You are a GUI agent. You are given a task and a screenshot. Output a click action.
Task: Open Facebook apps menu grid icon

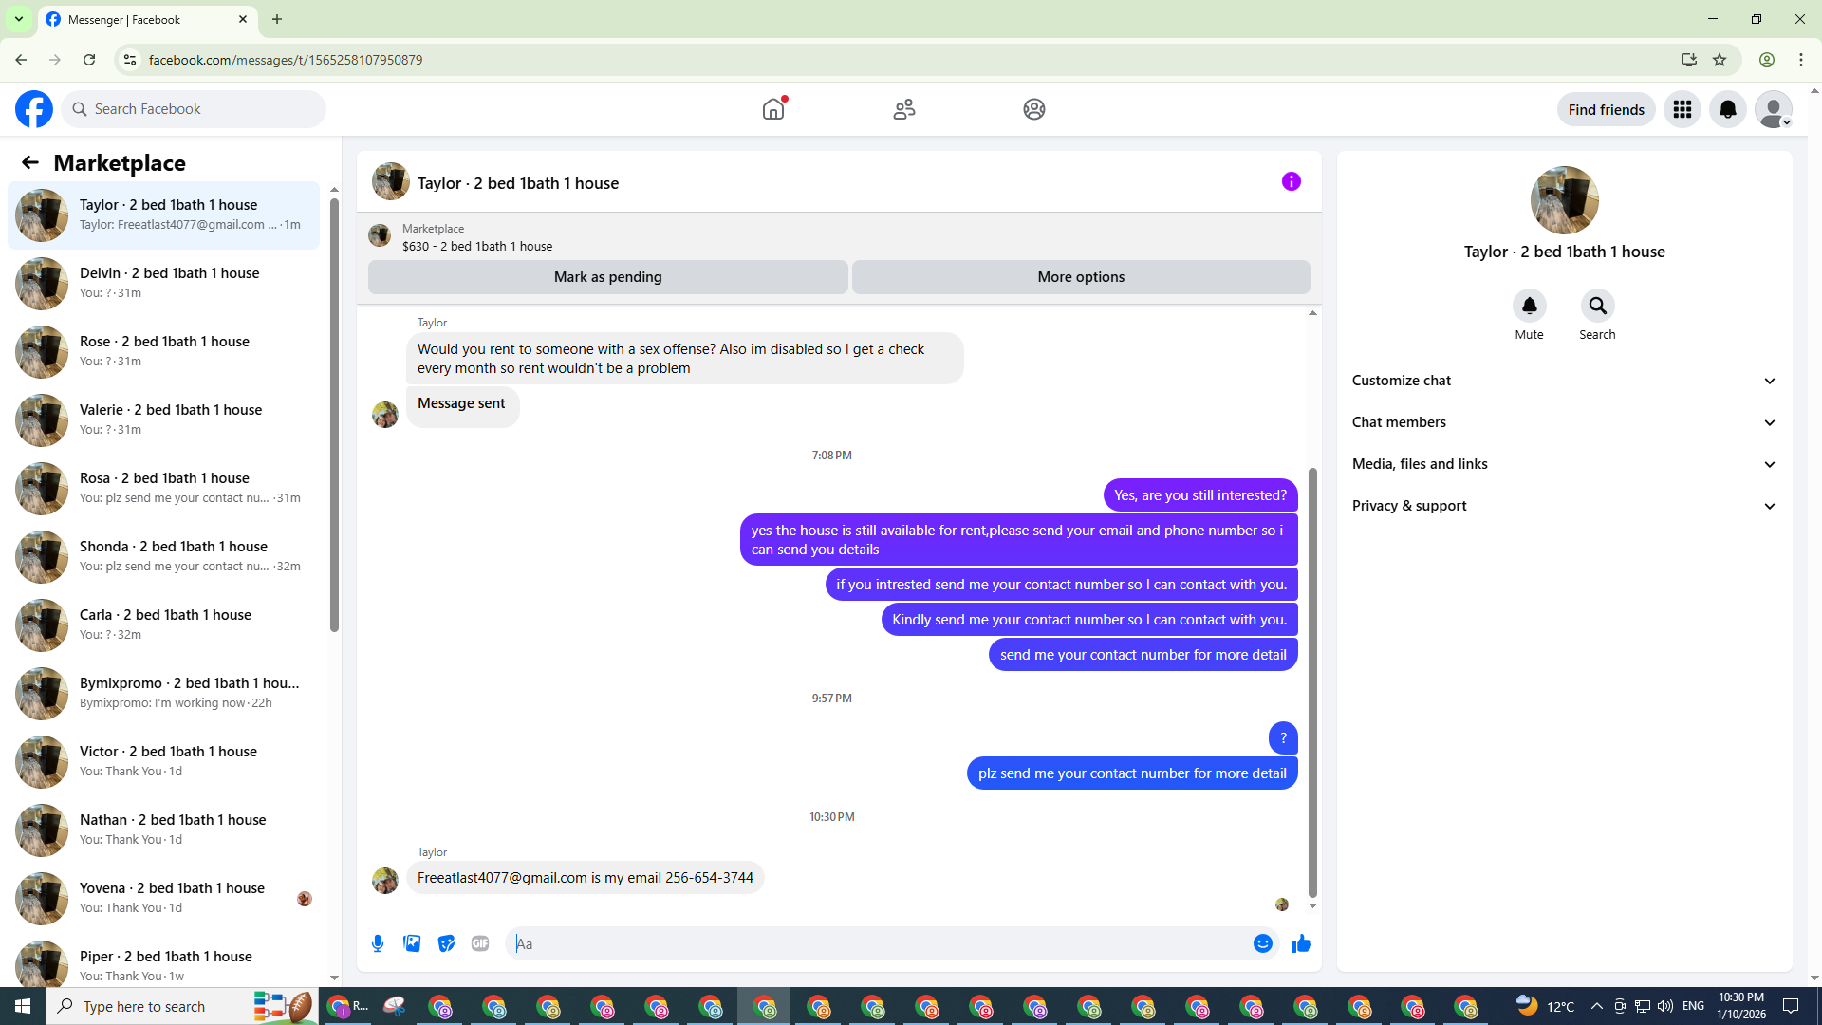[x=1683, y=110]
